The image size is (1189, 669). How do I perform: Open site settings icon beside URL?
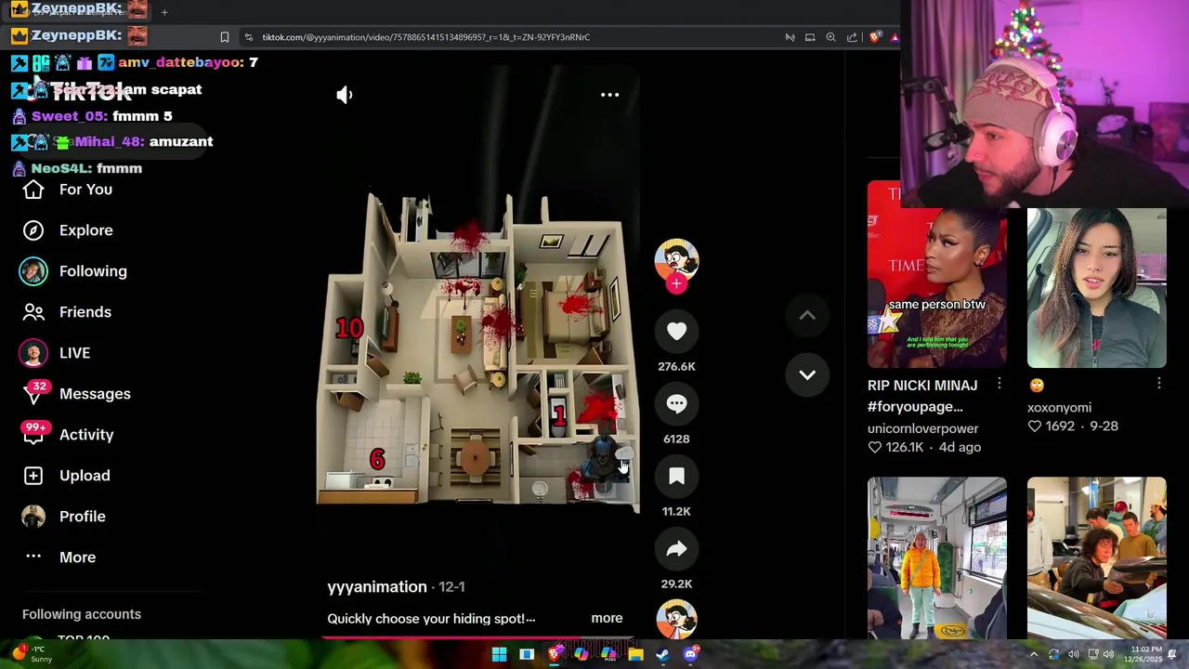click(248, 37)
